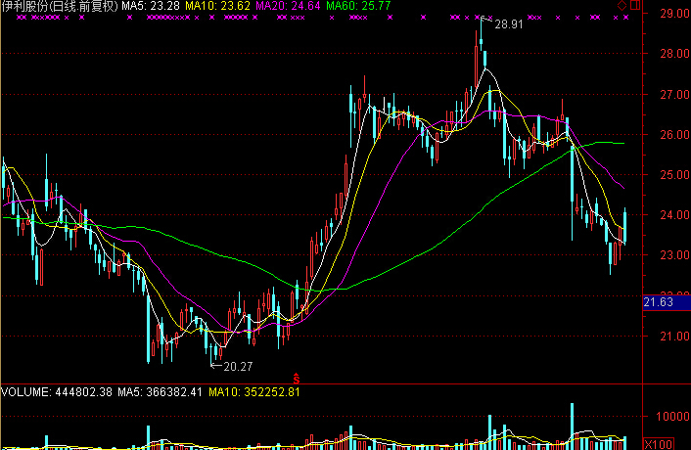Click the red S marker below the chart

pos(297,376)
